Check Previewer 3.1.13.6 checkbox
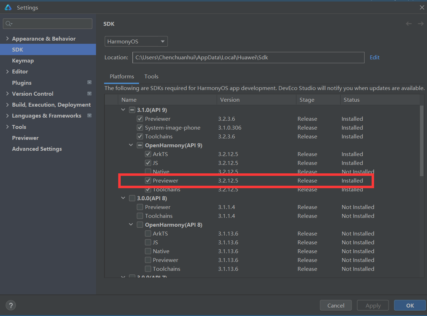The image size is (427, 316). [148, 260]
